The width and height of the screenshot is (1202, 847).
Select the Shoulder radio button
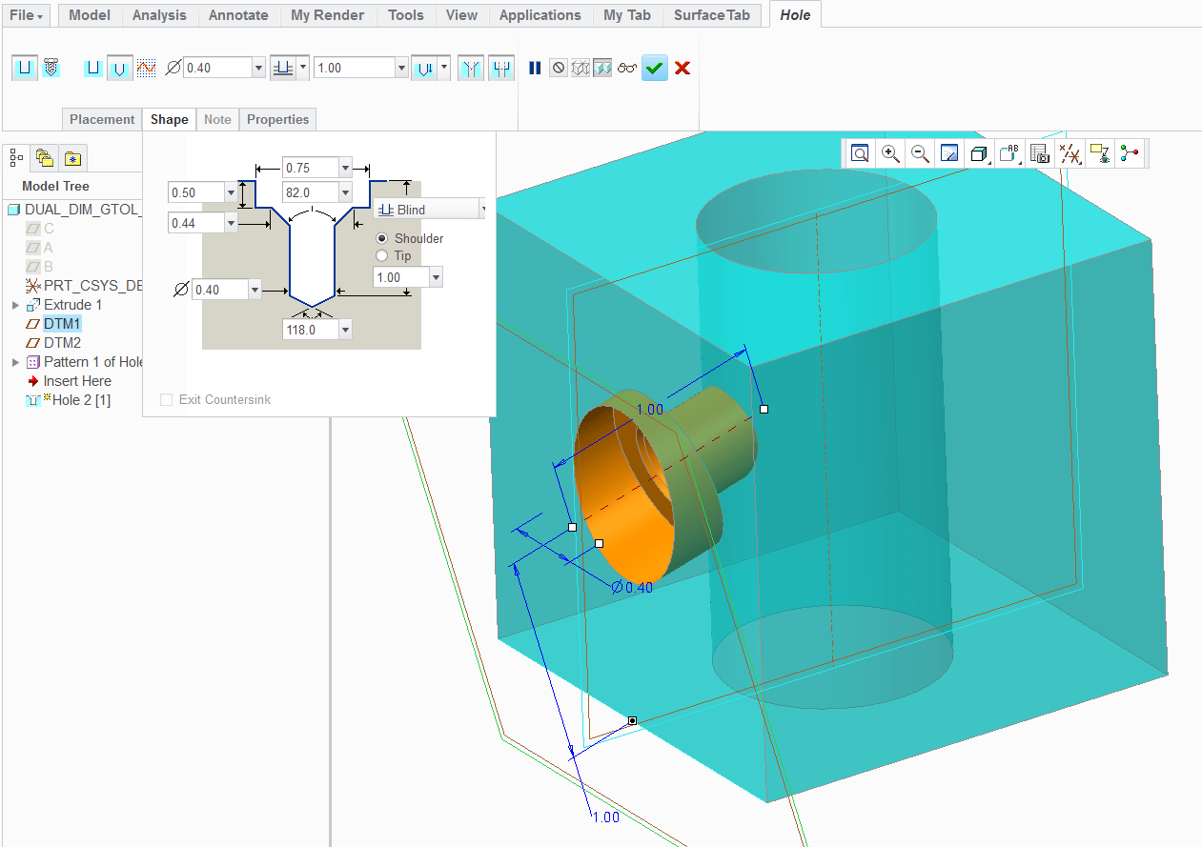381,238
